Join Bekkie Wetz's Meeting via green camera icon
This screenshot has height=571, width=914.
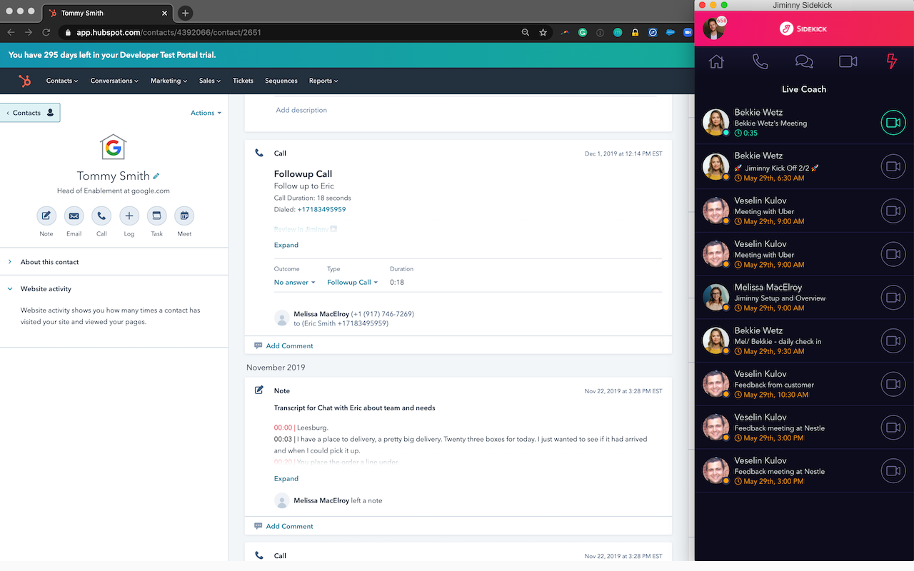click(x=893, y=123)
